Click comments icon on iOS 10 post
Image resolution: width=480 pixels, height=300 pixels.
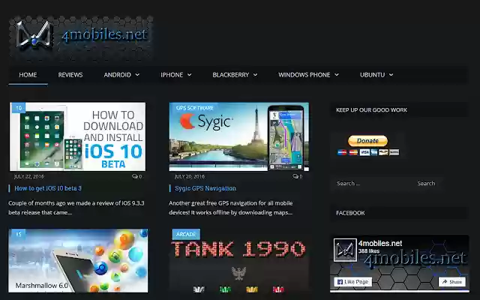pos(136,176)
